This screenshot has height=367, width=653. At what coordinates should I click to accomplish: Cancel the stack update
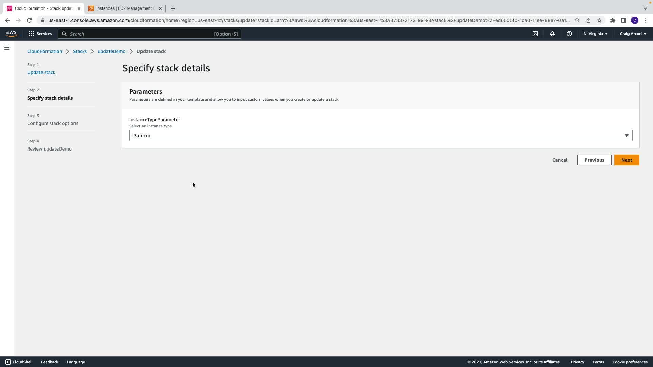coord(559,160)
